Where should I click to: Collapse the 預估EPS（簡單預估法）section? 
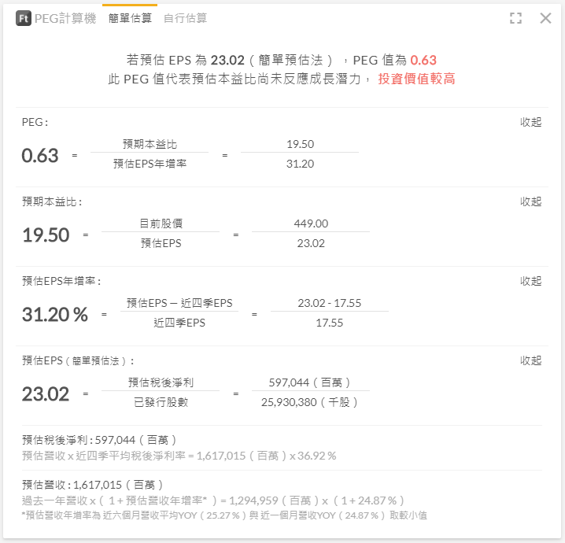coord(530,360)
